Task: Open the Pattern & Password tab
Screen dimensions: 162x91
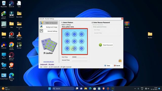Action: point(49,23)
